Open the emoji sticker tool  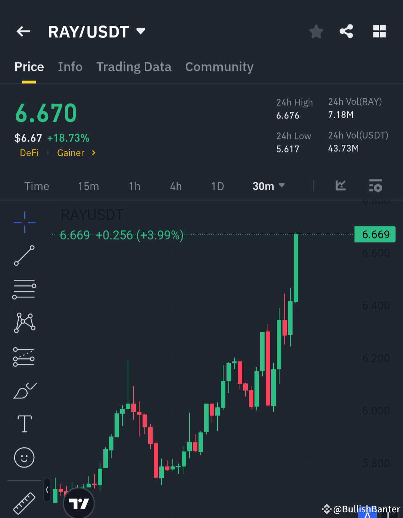point(24,457)
